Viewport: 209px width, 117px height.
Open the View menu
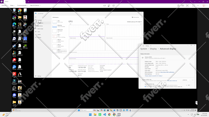click(x=13, y=6)
